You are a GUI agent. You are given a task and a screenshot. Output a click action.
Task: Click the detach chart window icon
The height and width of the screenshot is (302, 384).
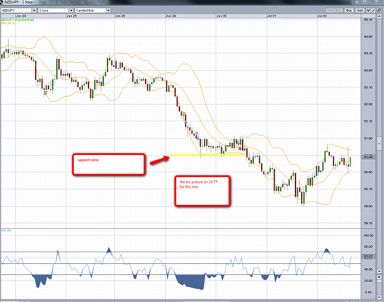(379, 10)
